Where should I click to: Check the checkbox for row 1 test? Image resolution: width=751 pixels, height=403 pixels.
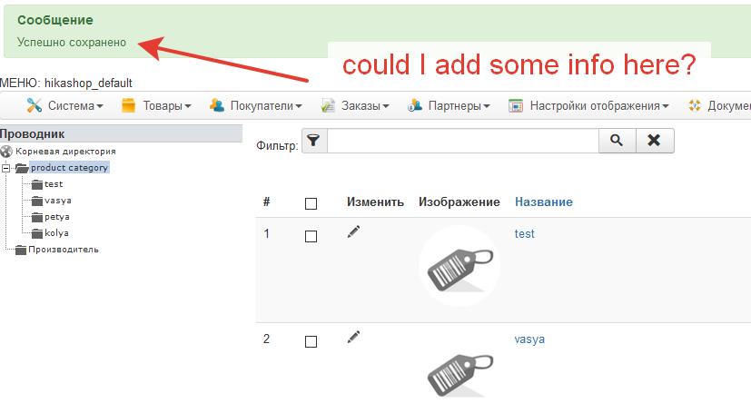coord(311,236)
